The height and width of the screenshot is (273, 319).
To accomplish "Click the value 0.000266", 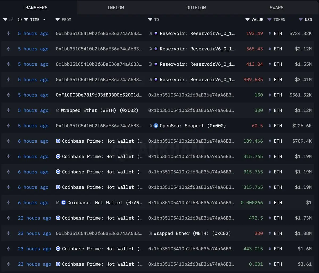I will (252, 203).
